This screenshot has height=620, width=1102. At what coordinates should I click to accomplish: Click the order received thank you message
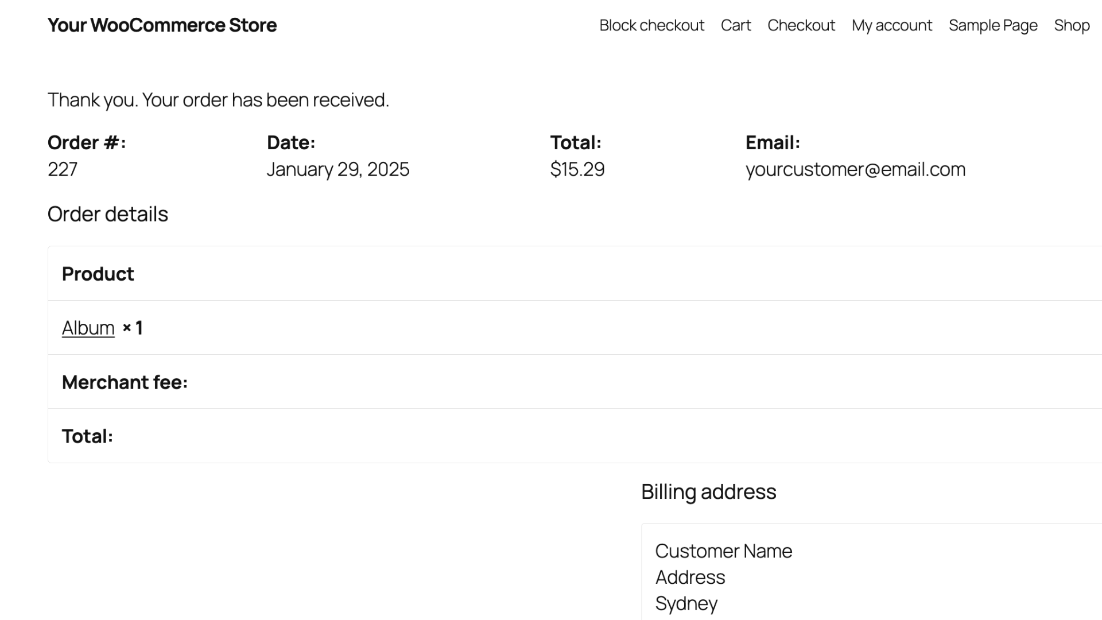tap(218, 100)
